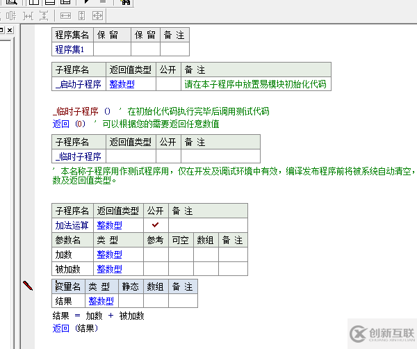Screen dimensions: 417x349
Task: Click the equal horizontal spacing icon
Action: tap(28, 16)
